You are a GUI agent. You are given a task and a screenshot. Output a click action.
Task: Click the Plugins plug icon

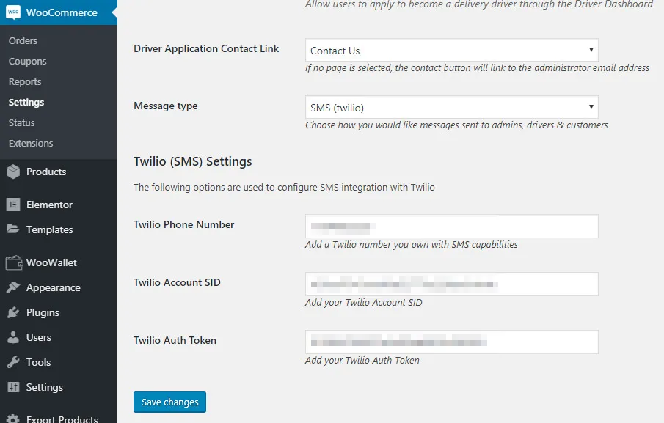pos(13,312)
